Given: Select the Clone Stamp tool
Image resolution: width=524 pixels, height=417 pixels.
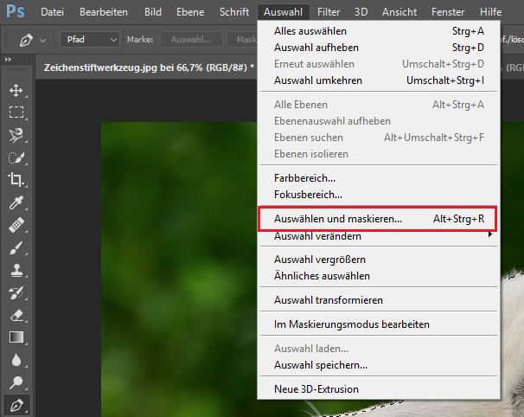Looking at the screenshot, I should pyautogui.click(x=16, y=270).
